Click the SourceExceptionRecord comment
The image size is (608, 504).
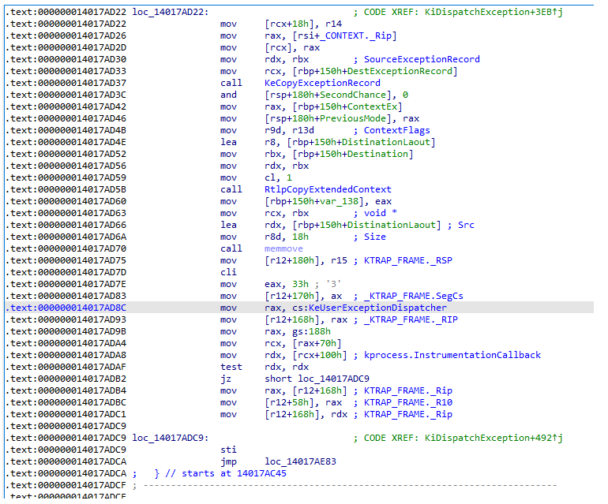(x=422, y=59)
